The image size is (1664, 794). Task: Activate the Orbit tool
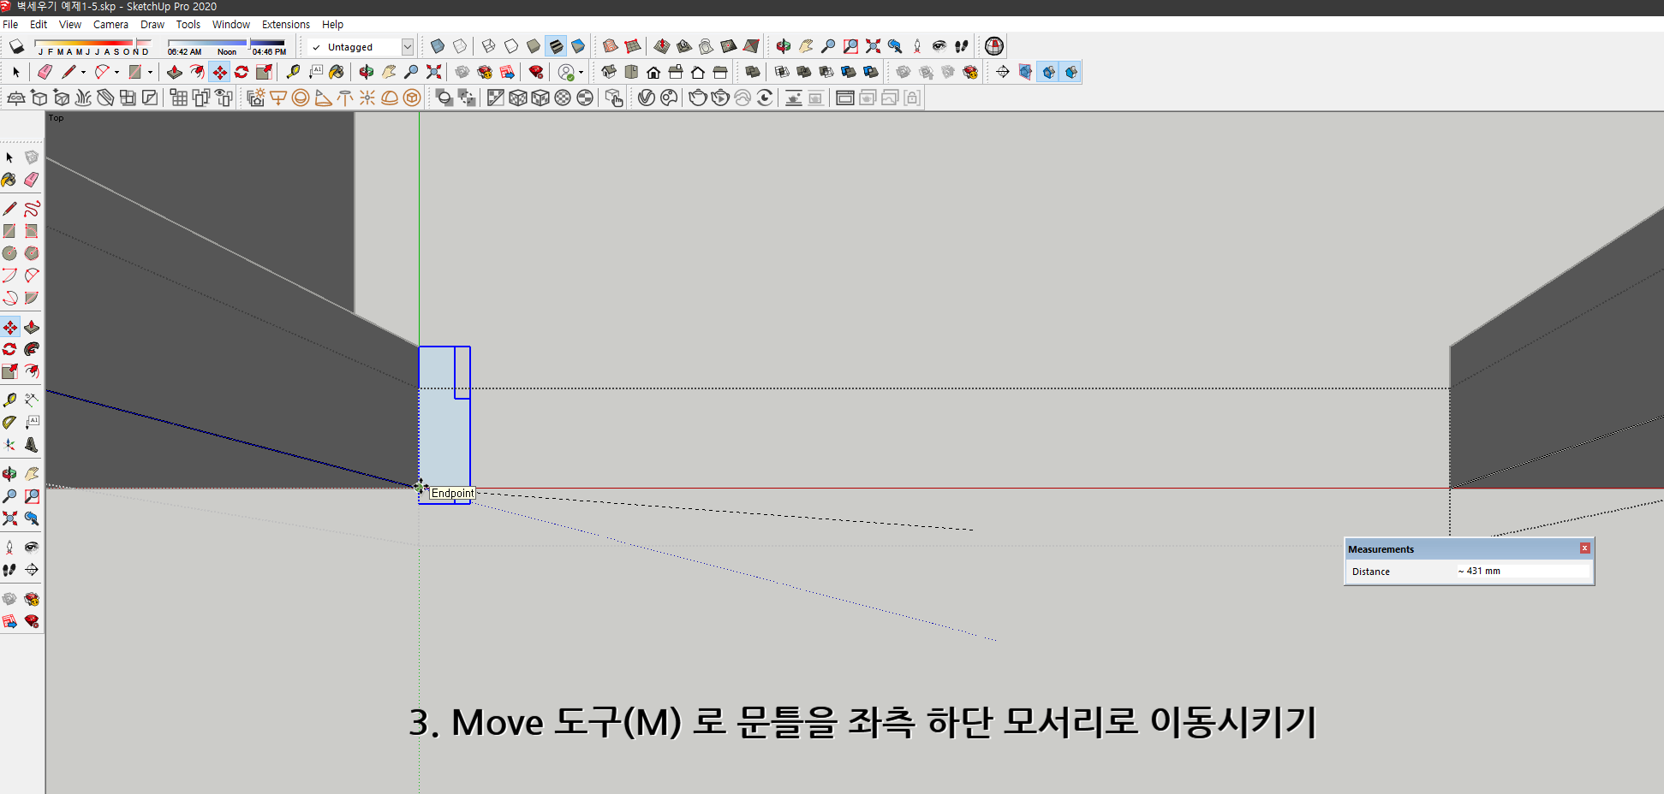pyautogui.click(x=366, y=72)
